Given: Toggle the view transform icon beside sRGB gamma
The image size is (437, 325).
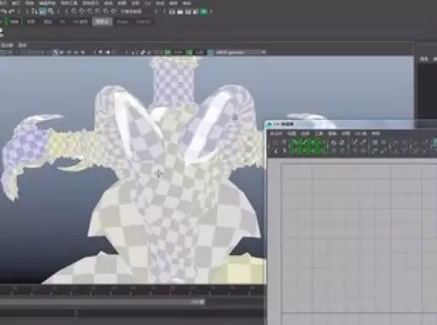Looking at the screenshot, I should coord(210,52).
